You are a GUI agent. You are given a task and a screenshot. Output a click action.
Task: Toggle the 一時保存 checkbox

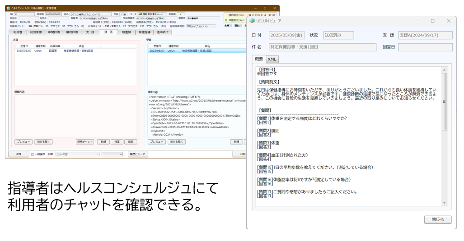click(x=33, y=154)
